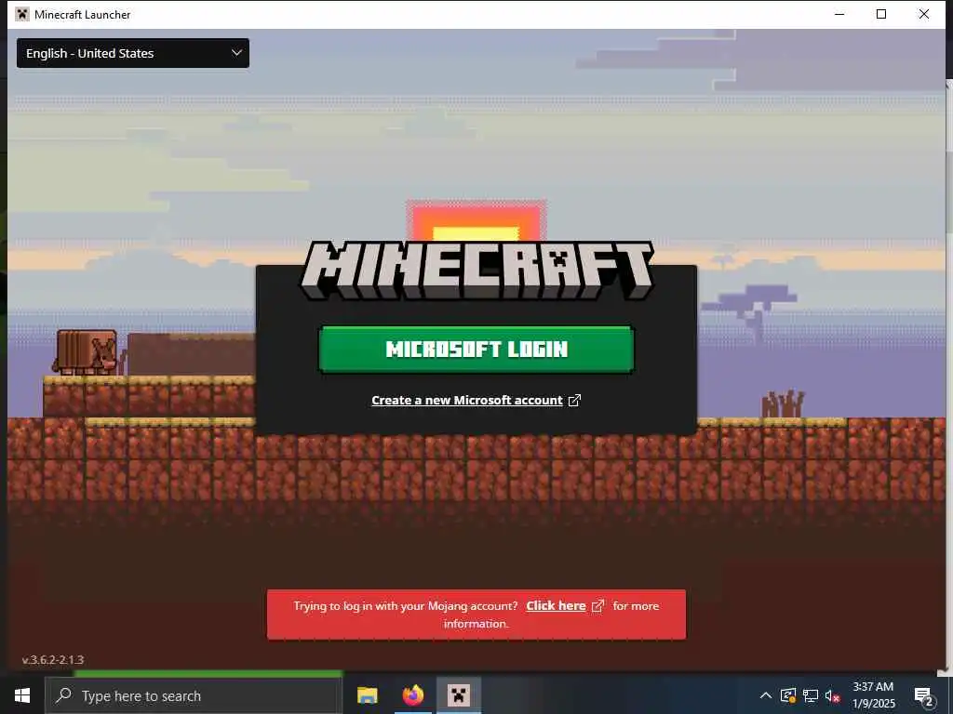
Task: Click the network status tray icon
Action: click(x=811, y=695)
